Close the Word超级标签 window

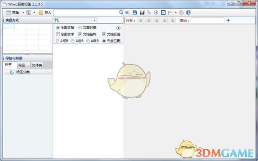[249, 3]
